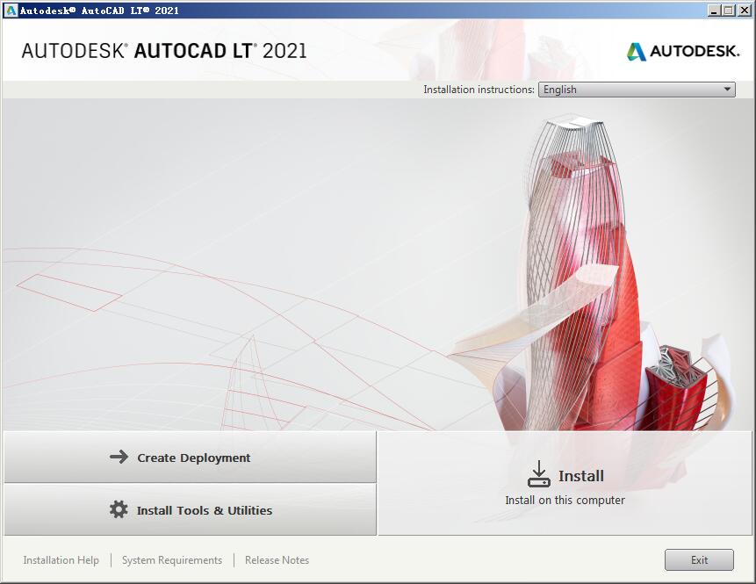Click the arrow icon beside Create Deployment

pos(119,457)
